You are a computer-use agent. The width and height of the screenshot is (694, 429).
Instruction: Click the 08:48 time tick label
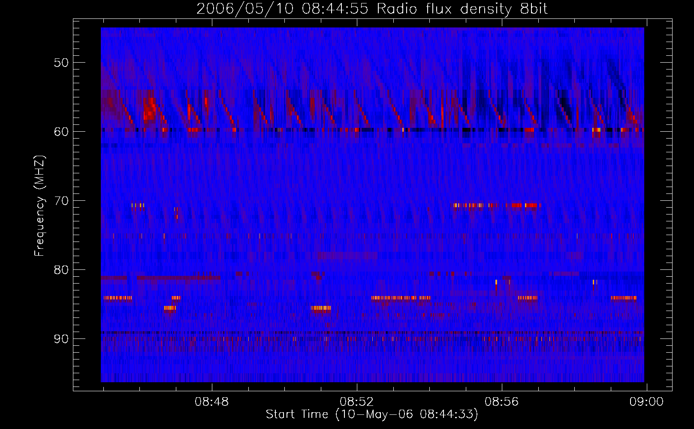pyautogui.click(x=212, y=402)
